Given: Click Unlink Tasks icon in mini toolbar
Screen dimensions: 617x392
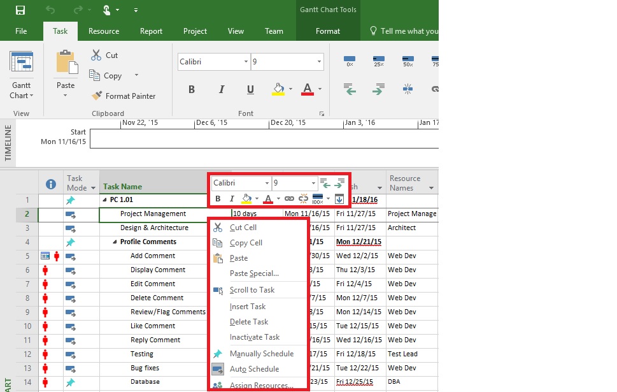Looking at the screenshot, I should click(x=303, y=199).
